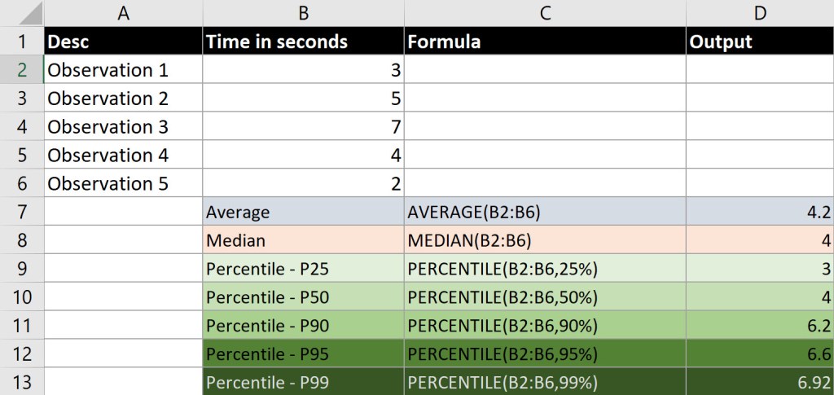
Task: Select column B header
Action: [303, 12]
